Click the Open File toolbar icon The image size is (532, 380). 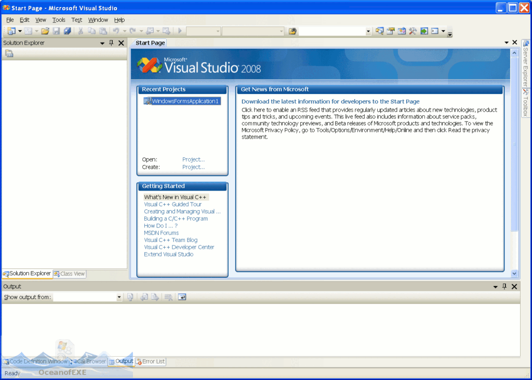[x=44, y=31]
